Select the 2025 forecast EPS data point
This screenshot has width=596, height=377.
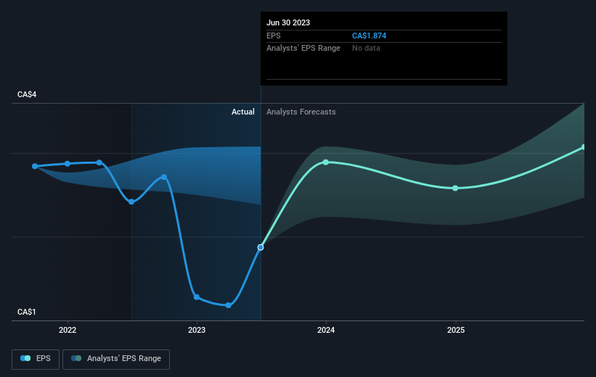455,188
